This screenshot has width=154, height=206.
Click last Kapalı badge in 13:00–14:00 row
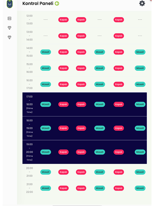click(119, 36)
